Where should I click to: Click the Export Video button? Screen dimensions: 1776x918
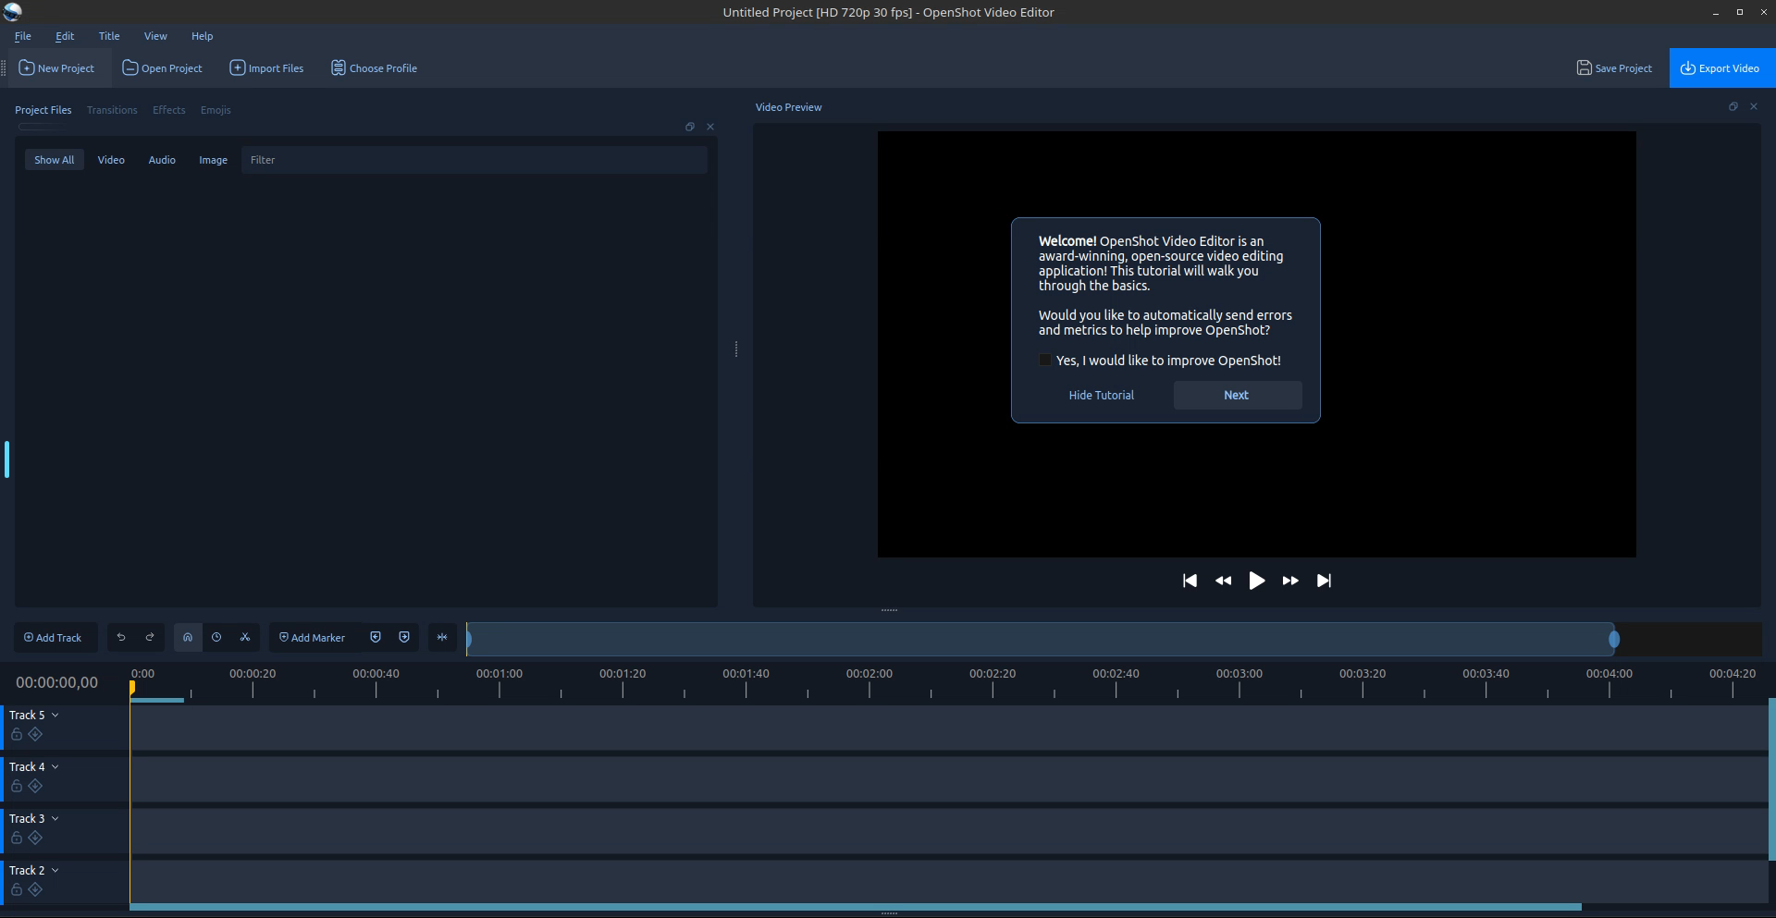pyautogui.click(x=1721, y=68)
